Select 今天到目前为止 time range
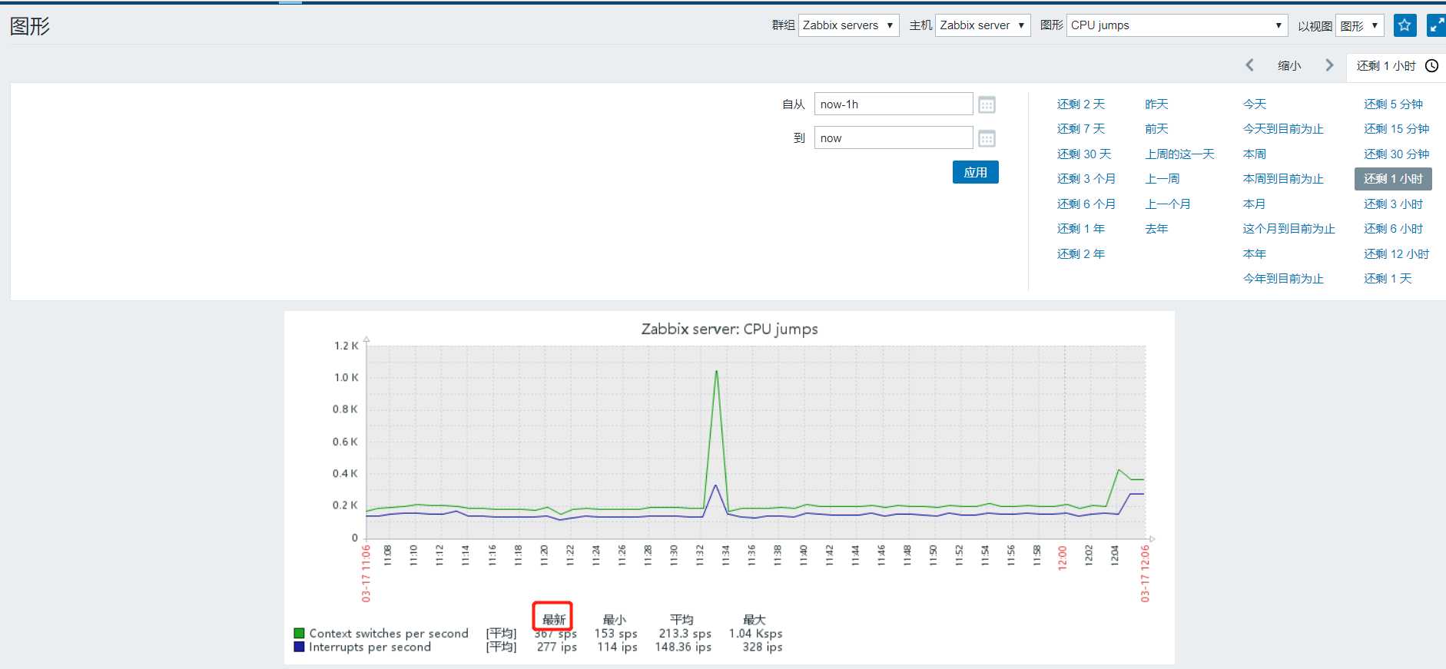Screen dimensions: 1446x669 pyautogui.click(x=1283, y=129)
